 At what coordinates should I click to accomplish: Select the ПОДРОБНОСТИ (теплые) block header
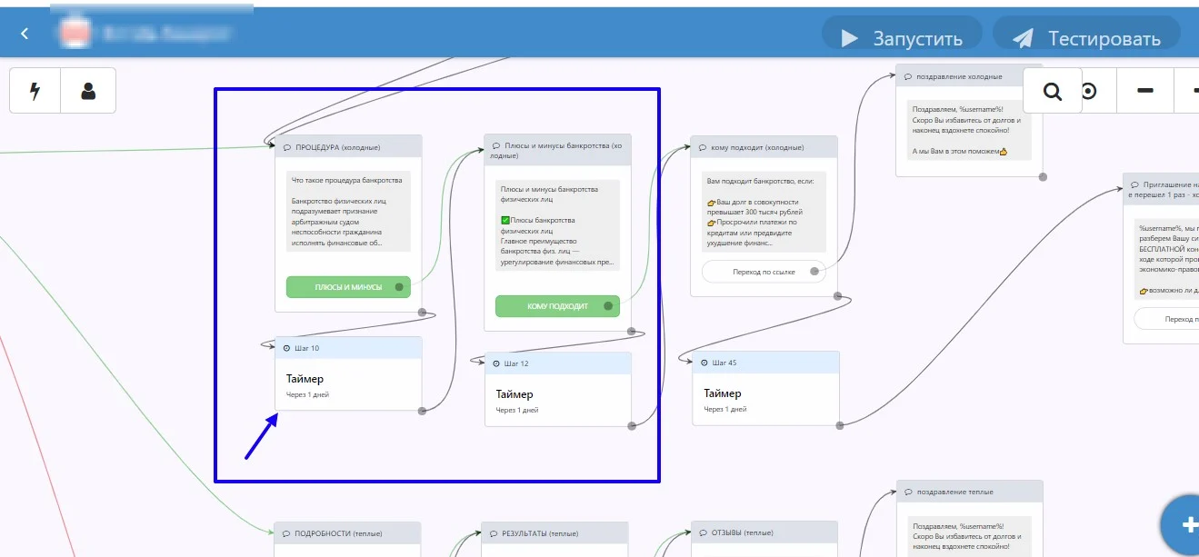click(348, 533)
